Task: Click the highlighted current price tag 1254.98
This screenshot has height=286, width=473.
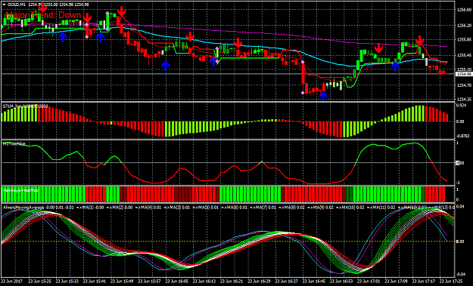Action: click(464, 74)
